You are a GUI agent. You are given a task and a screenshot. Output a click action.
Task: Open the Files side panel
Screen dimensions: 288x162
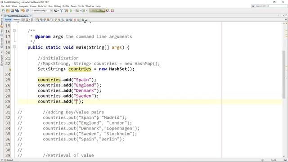[2, 32]
